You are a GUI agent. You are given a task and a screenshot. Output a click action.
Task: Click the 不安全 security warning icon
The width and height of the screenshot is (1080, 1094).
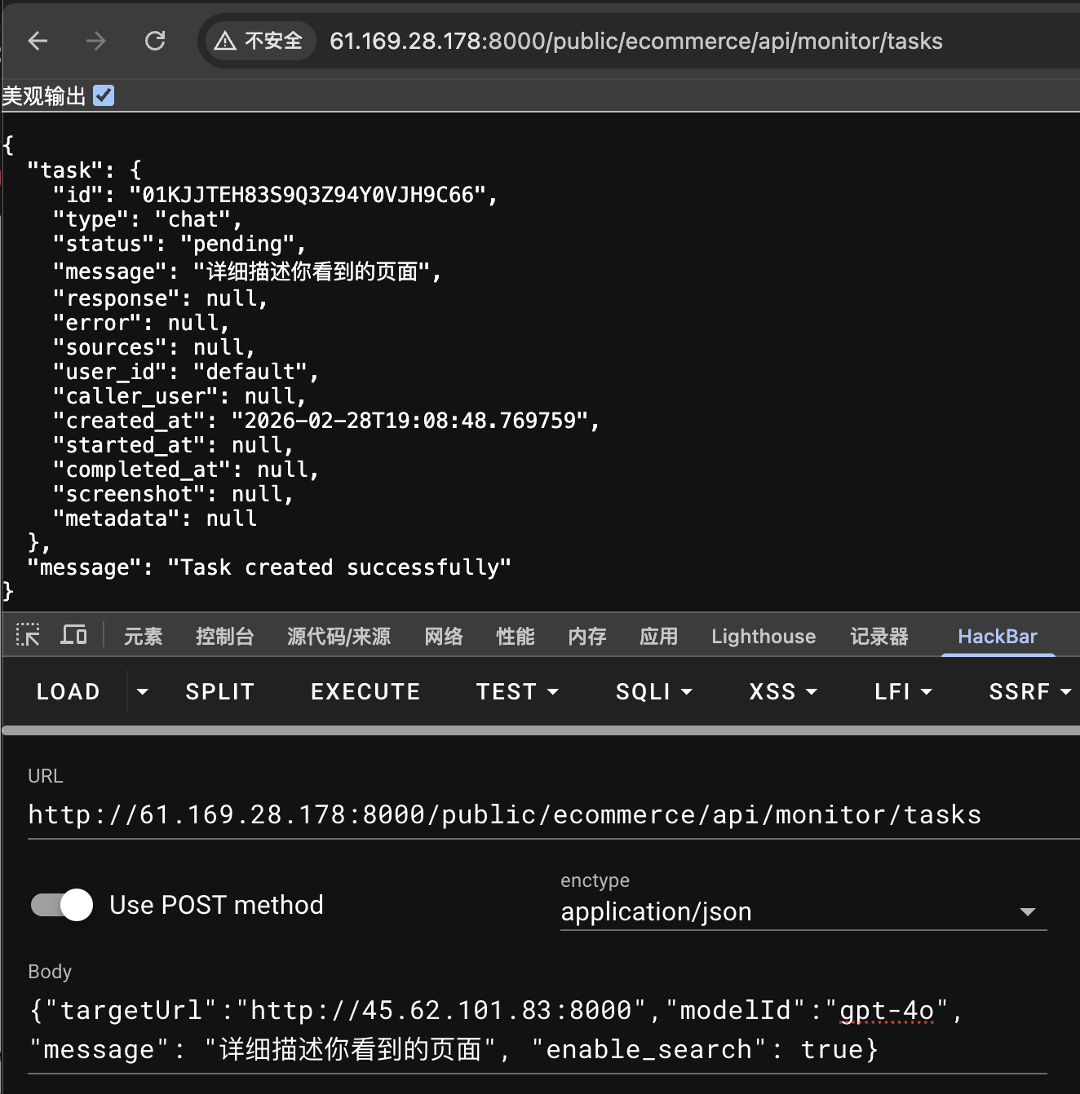pos(225,41)
